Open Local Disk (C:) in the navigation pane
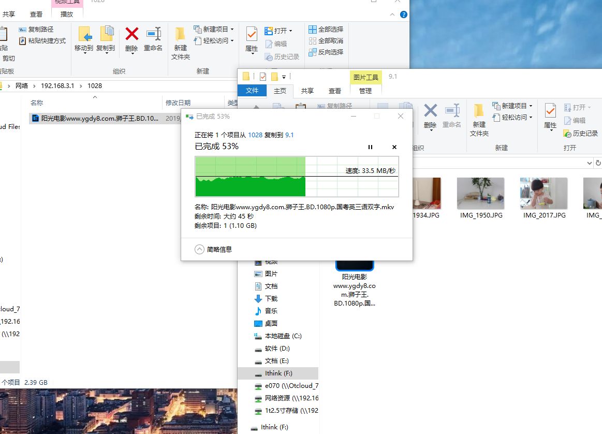This screenshot has height=434, width=602. pos(278,336)
